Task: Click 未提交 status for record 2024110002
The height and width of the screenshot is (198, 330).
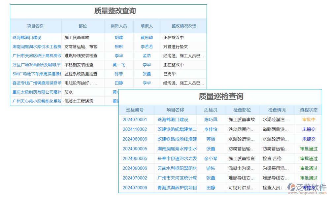Action: pos(308,129)
